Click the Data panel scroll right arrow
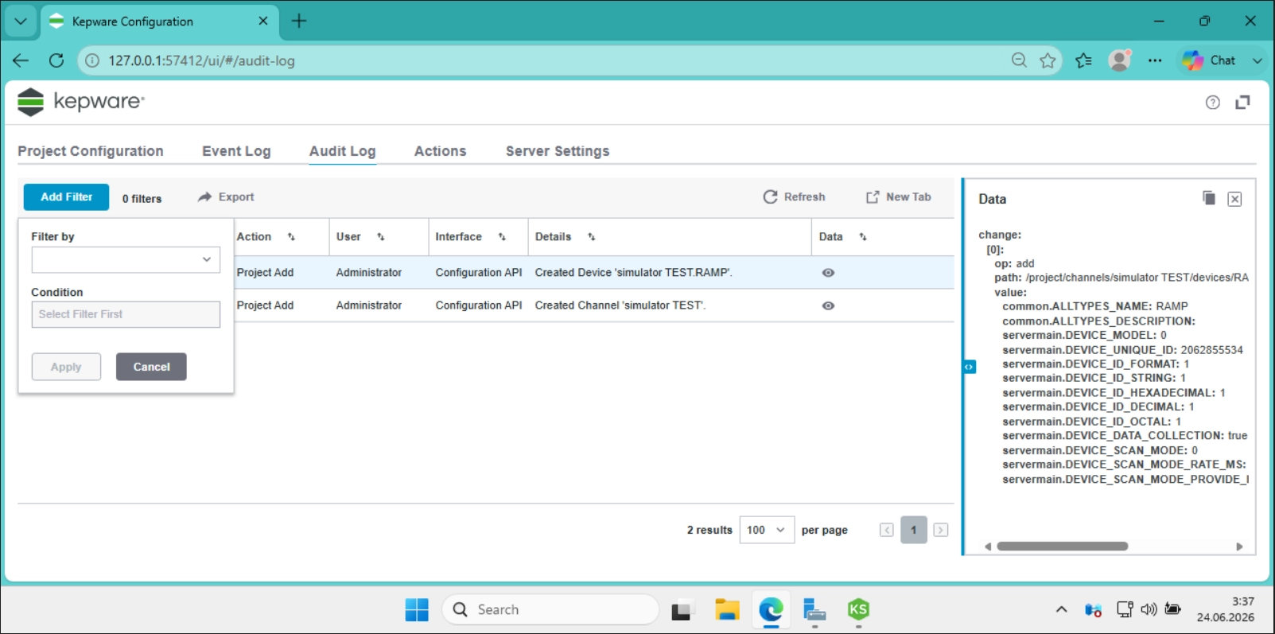This screenshot has height=634, width=1275. [1239, 546]
